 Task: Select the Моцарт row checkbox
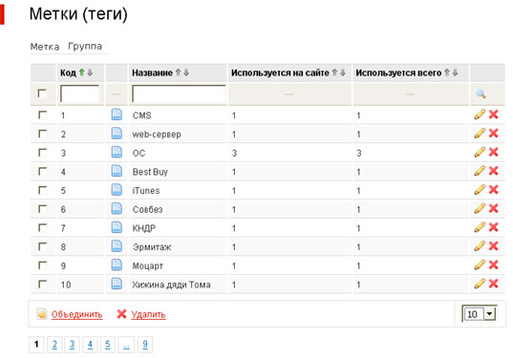[43, 265]
